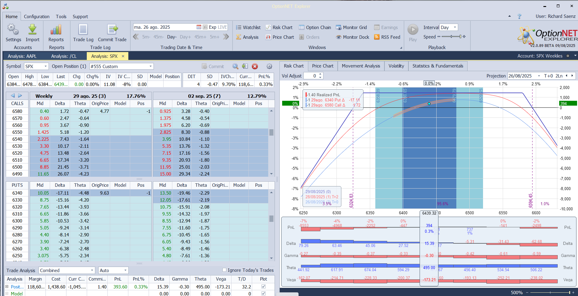
Task: Expand the Model analysis row
Action: [7, 293]
